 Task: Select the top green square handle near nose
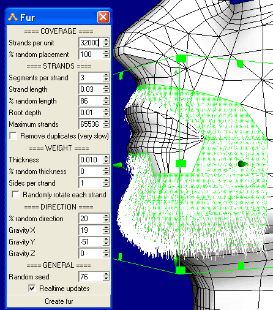(181, 58)
